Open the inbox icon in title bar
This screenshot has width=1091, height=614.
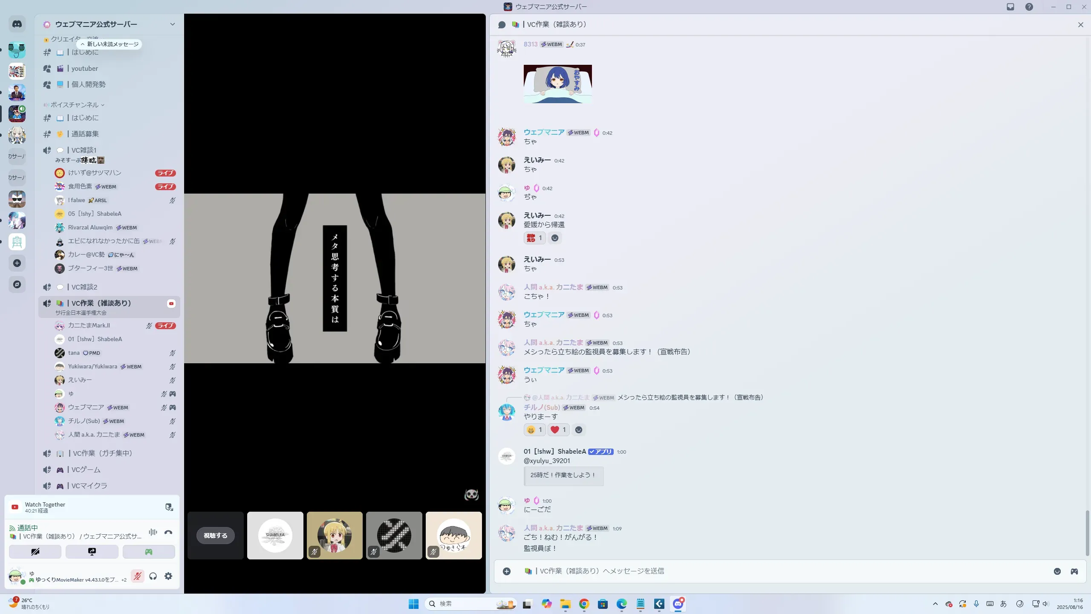tap(1010, 7)
